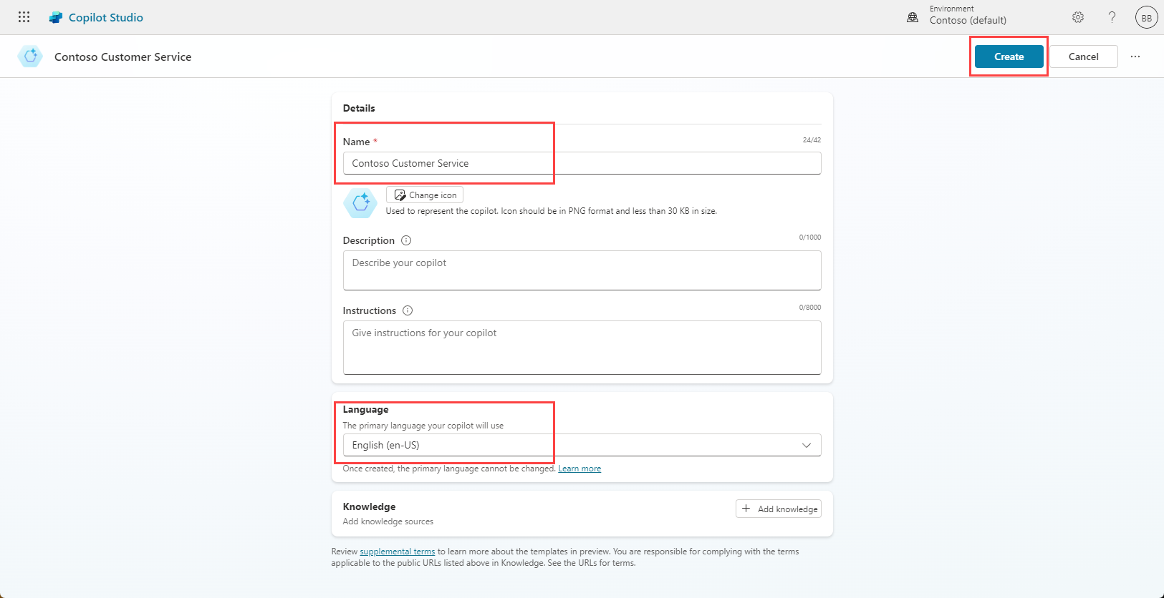Viewport: 1164px width, 598px height.
Task: Click the 24/42 name character counter
Action: click(x=812, y=140)
